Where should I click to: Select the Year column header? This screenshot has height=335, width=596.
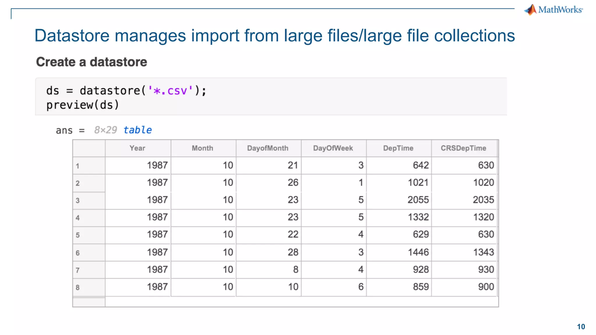138,148
